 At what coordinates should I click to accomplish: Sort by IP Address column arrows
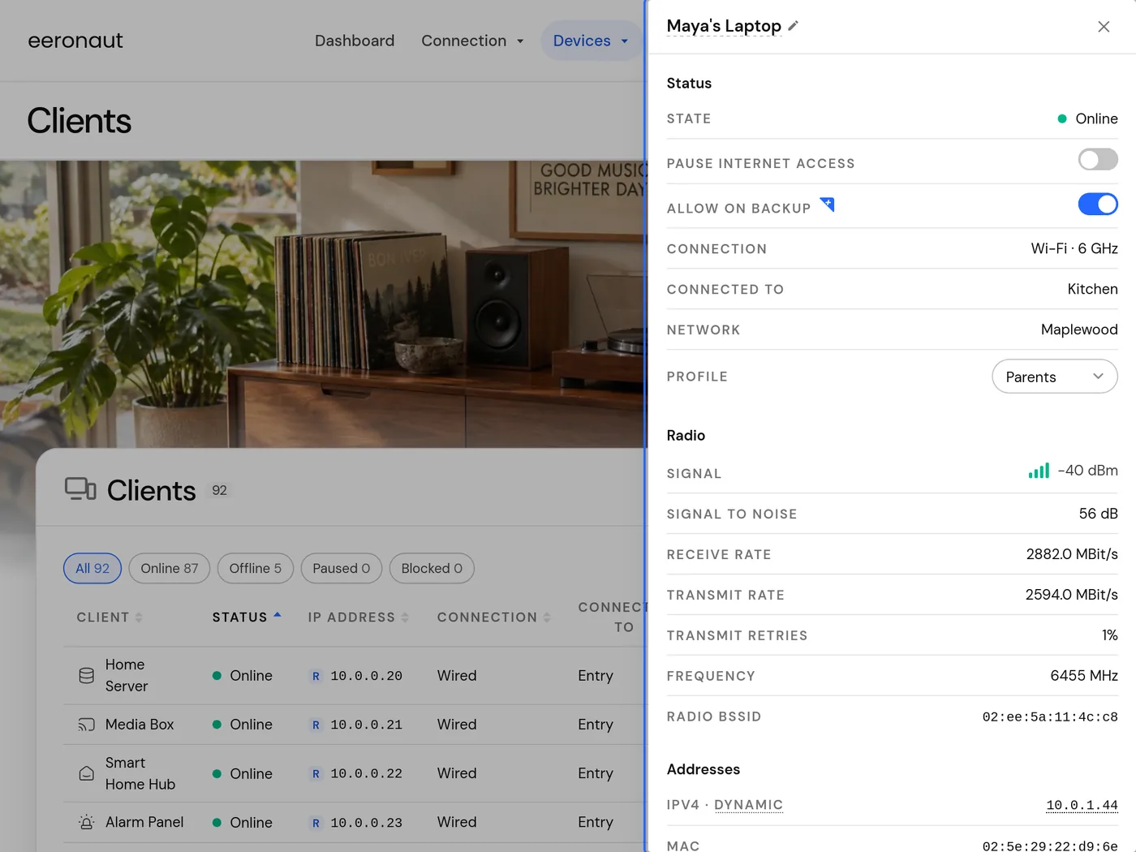click(405, 617)
